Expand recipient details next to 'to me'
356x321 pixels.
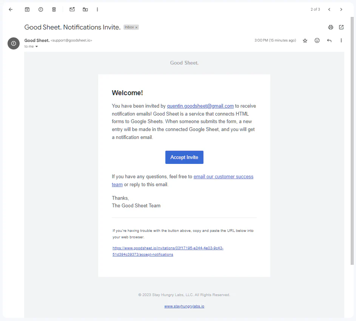pos(36,46)
